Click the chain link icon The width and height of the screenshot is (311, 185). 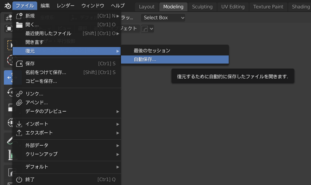(x=19, y=94)
